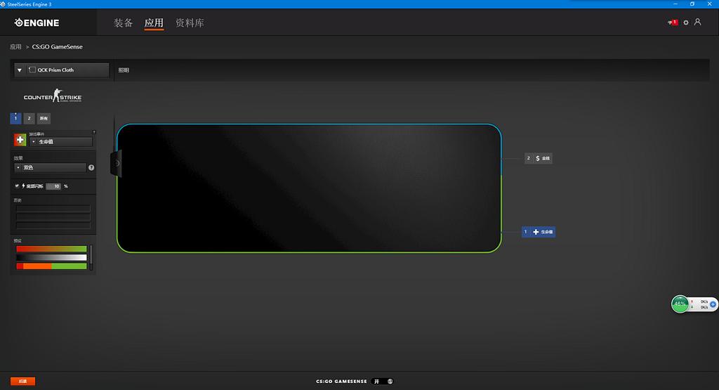Click the CS:GO GAMESENSE footer label
Screen dimensions: 719x390
point(341,382)
